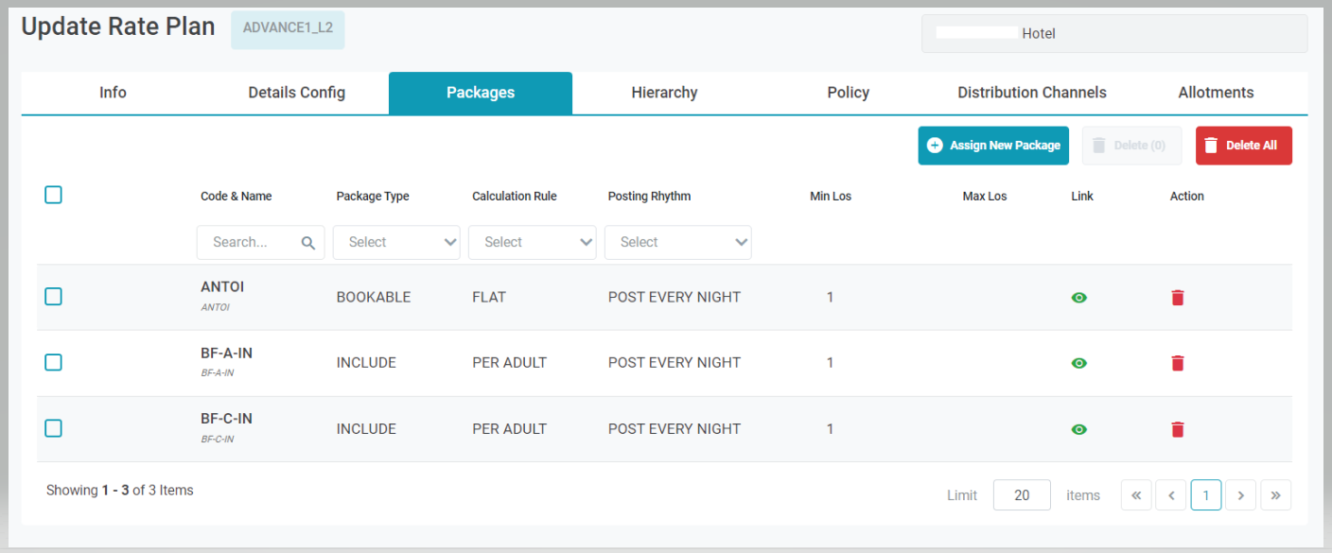Tick the ANTOI row checkbox
Image resolution: width=1332 pixels, height=553 pixels.
click(x=54, y=297)
